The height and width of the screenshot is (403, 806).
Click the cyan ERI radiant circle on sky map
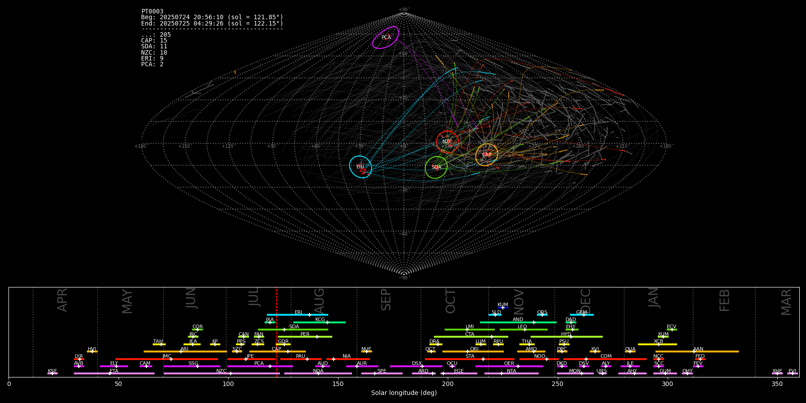(x=360, y=167)
